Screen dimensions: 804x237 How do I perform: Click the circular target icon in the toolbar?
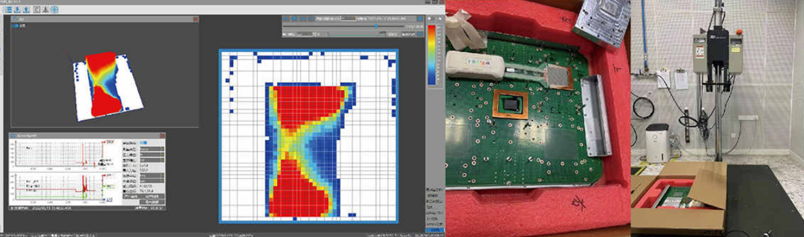click(54, 10)
